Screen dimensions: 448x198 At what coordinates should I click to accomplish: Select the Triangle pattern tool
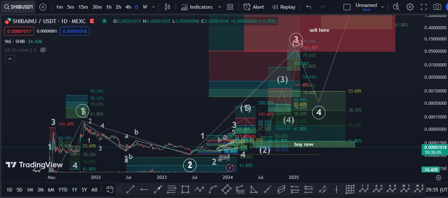[254, 189]
